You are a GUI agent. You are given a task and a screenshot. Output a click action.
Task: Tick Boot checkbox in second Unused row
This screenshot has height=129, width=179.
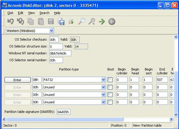coord(110,95)
